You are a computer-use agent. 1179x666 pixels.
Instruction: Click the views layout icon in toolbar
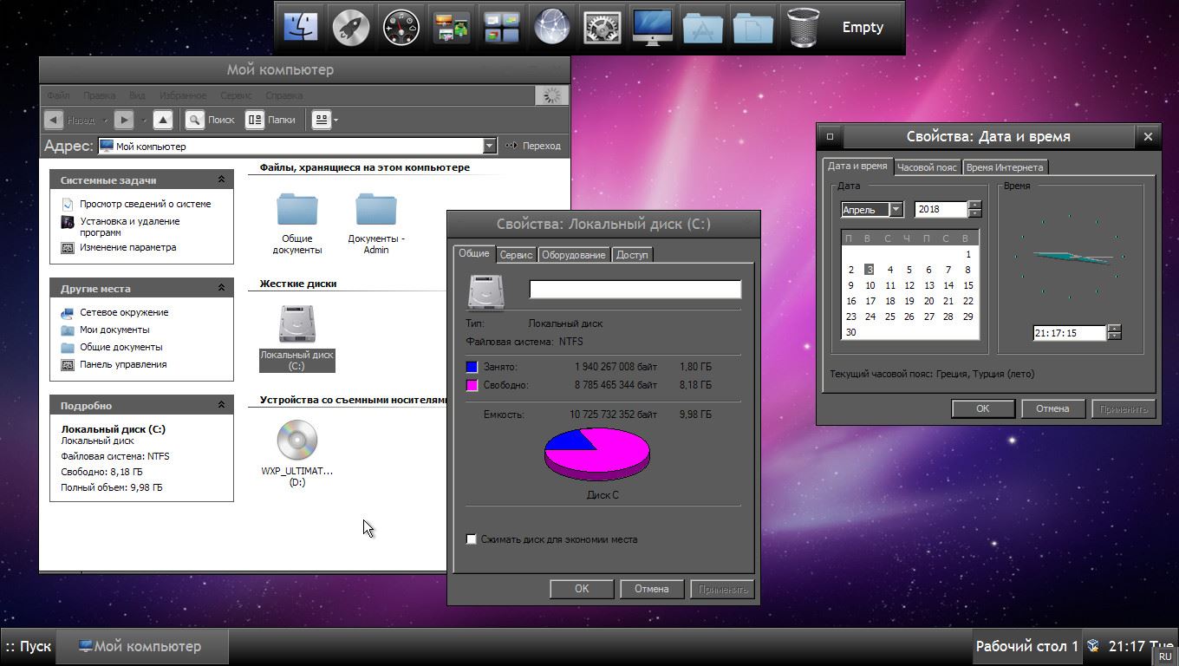click(322, 120)
